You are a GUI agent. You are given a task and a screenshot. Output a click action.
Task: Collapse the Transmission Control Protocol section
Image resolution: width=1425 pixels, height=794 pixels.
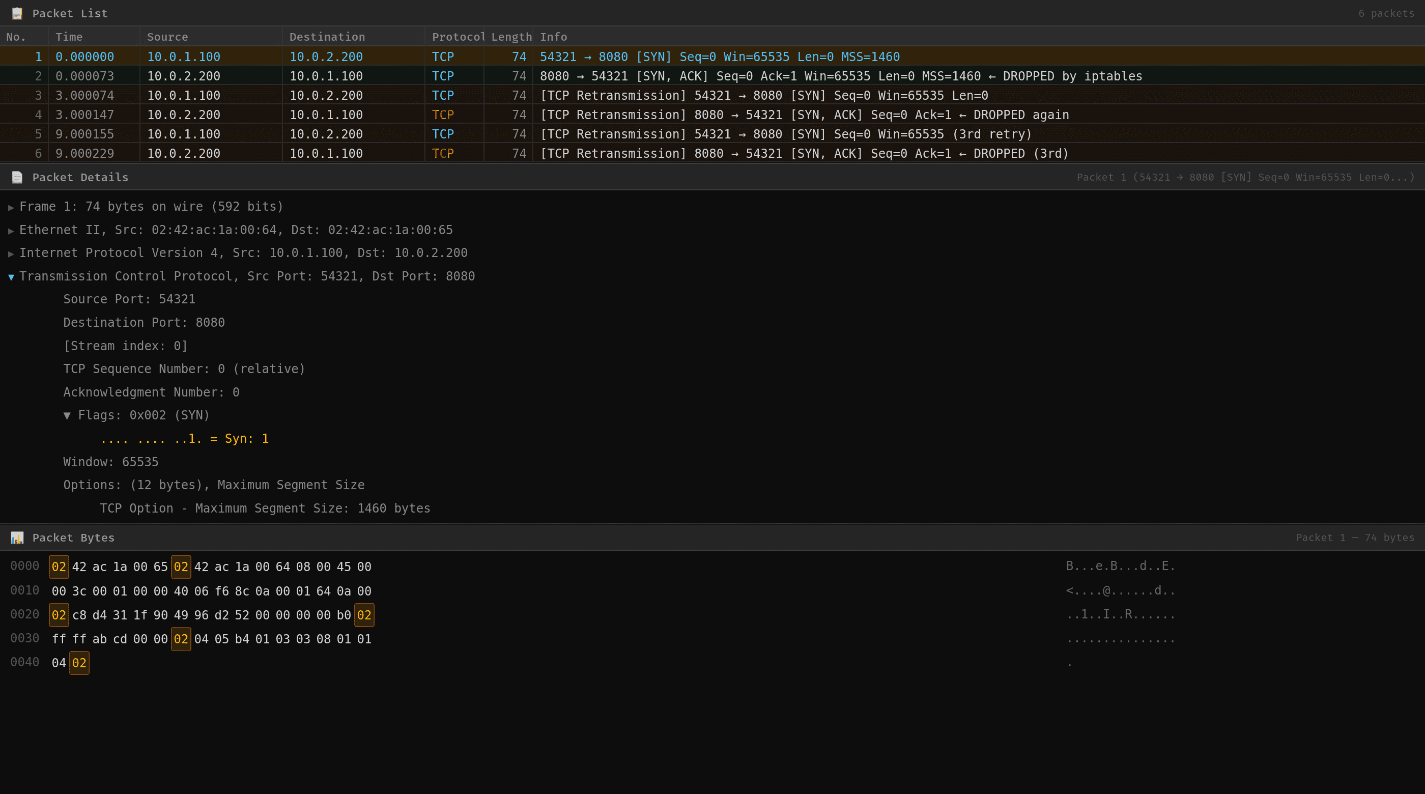coord(11,277)
